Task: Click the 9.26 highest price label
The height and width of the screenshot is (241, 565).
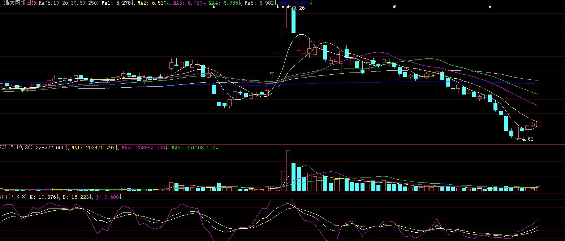Action: point(299,8)
